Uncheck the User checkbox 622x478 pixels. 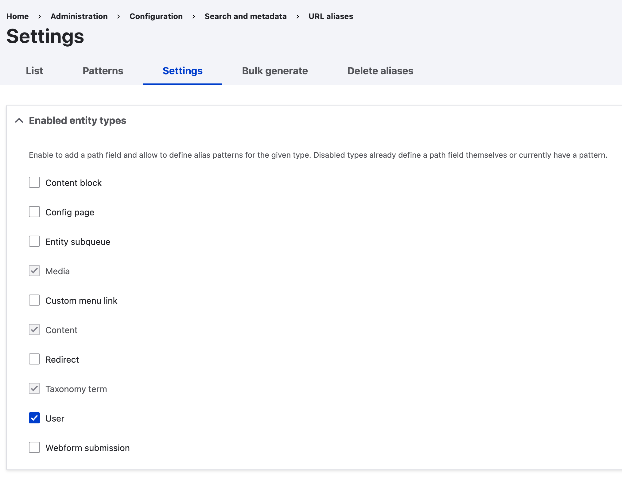(x=34, y=418)
